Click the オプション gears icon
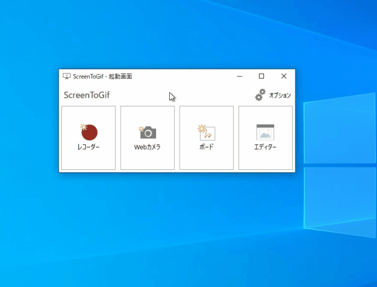The image size is (377, 287). point(260,95)
